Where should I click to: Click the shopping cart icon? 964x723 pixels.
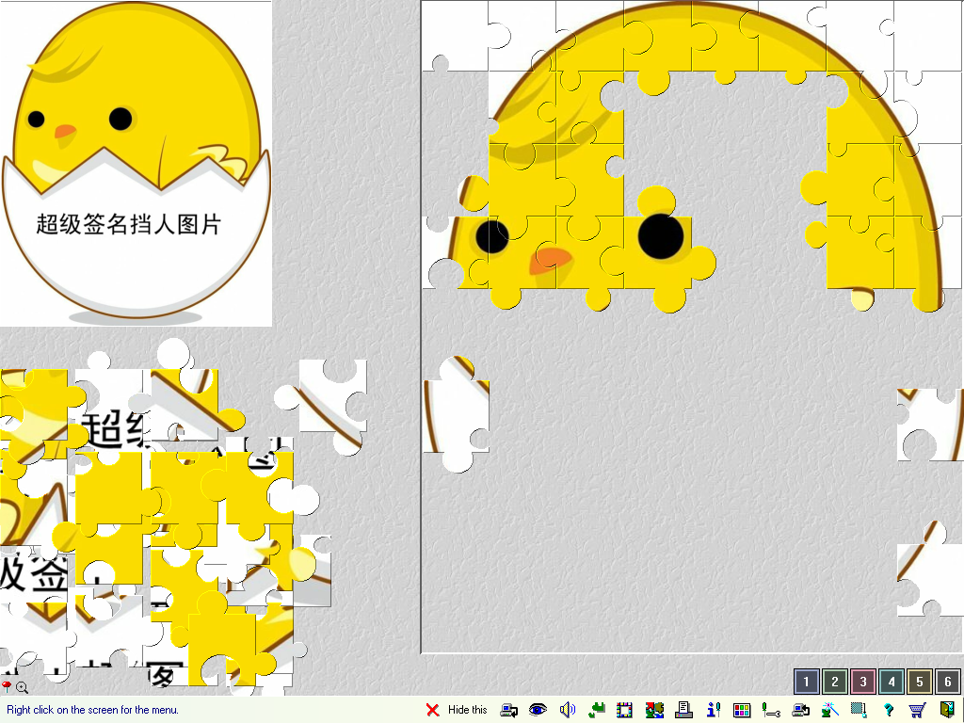click(x=917, y=710)
